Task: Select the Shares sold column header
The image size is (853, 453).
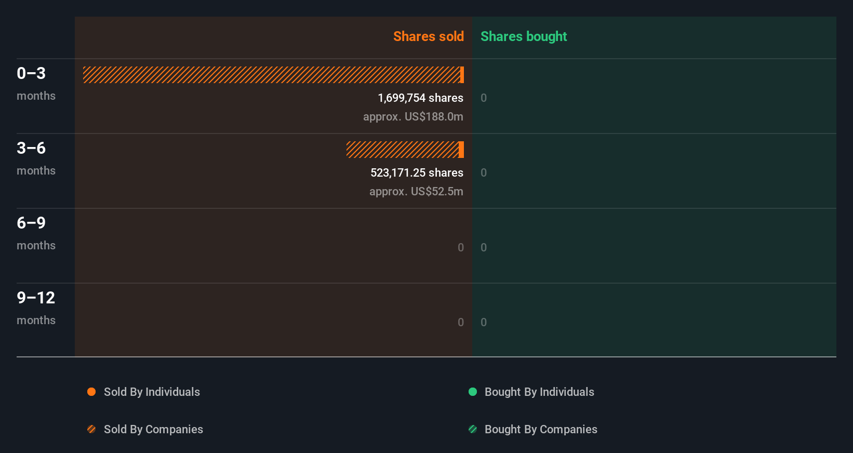Action: tap(428, 36)
